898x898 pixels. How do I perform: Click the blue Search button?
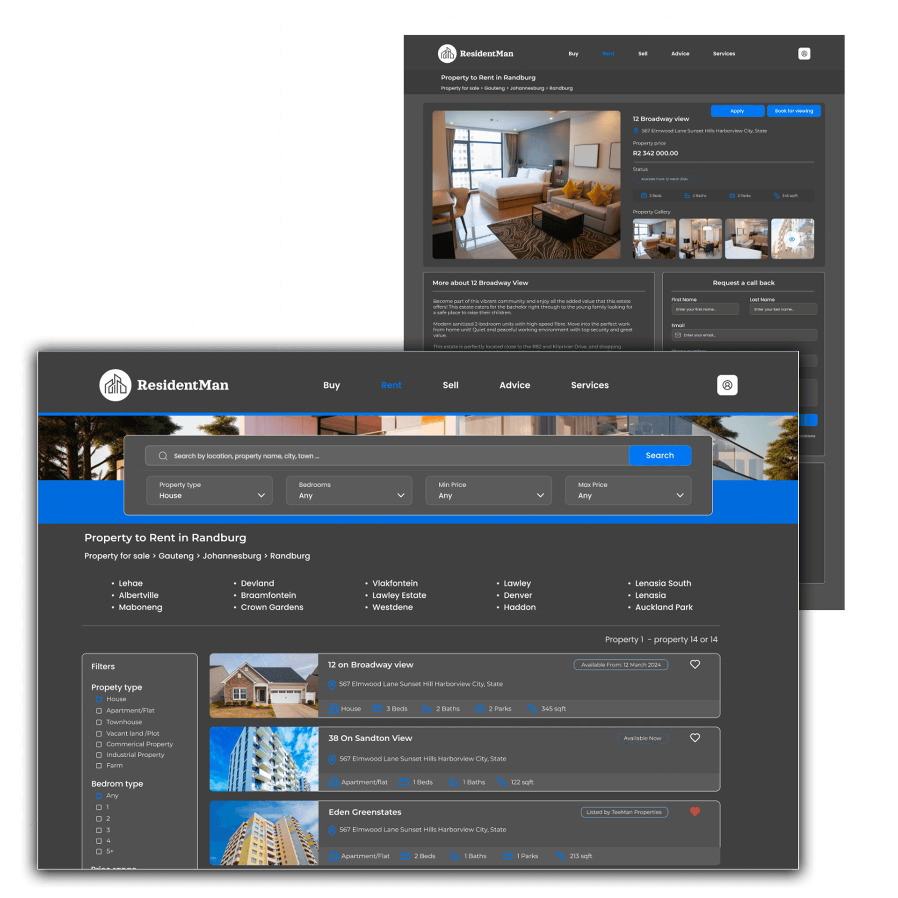click(x=660, y=456)
